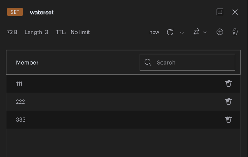Image resolution: width=248 pixels, height=157 pixels.
Task: Expand the formatter dropdown chevron
Action: tap(205, 33)
